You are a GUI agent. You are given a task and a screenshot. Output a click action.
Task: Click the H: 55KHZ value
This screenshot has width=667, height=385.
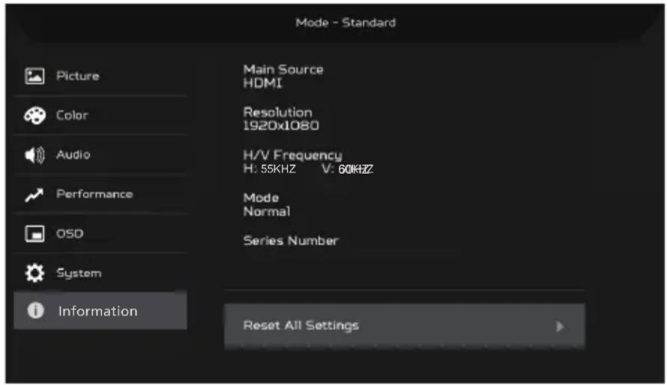[270, 169]
